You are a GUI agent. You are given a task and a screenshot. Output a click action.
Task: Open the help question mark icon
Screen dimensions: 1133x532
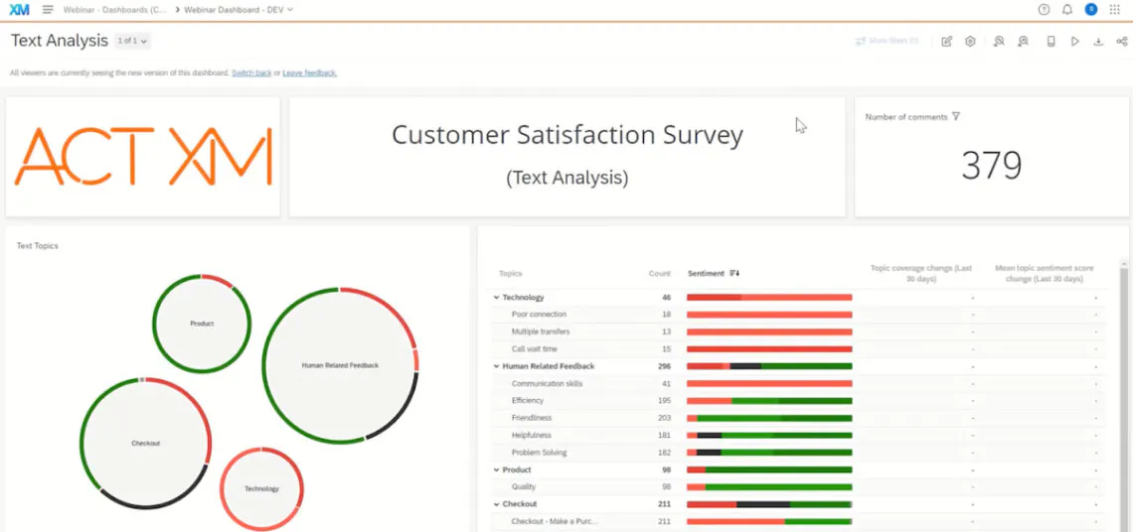[x=1044, y=9]
